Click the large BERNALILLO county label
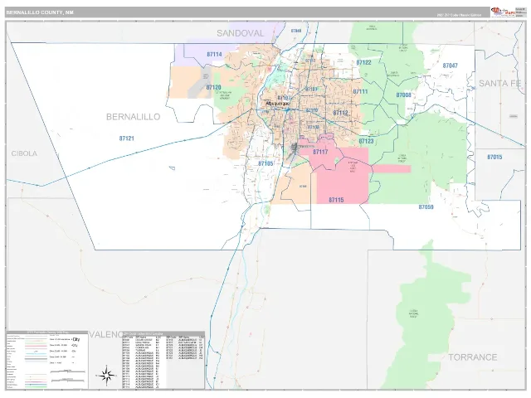 pos(133,117)
